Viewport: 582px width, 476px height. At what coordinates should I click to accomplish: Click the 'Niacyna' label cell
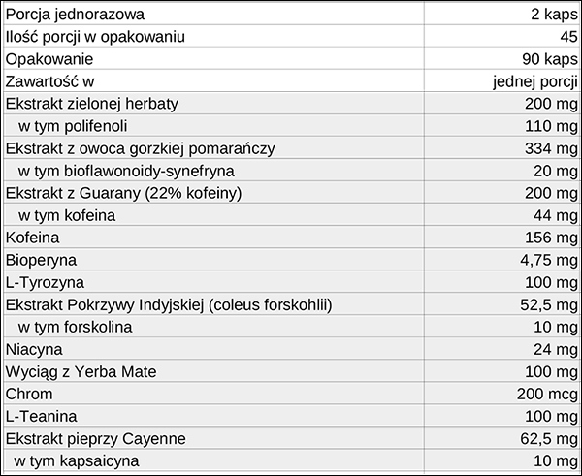[x=35, y=349]
